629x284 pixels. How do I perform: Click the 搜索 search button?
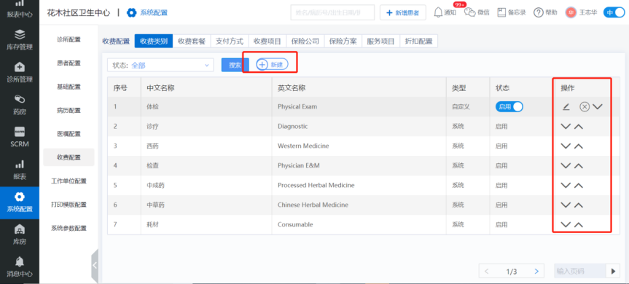pos(235,65)
